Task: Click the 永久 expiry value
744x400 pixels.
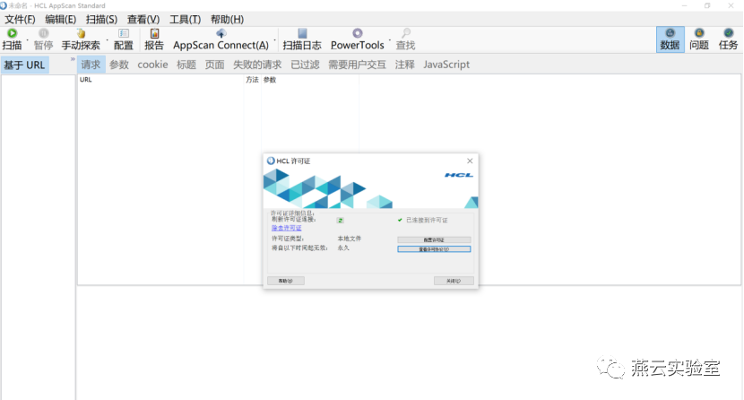Action: point(343,248)
